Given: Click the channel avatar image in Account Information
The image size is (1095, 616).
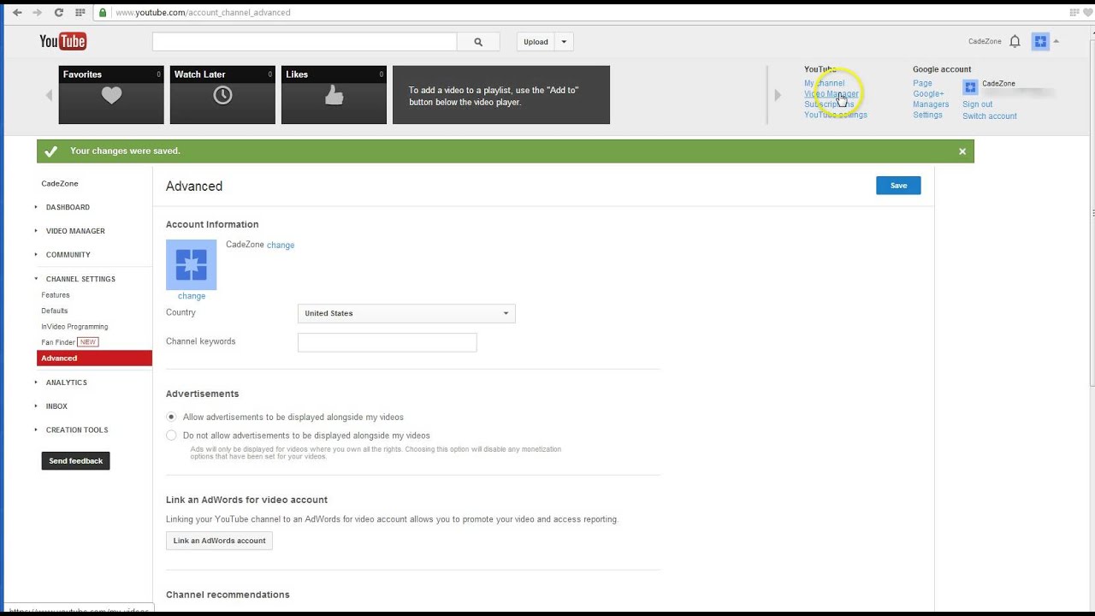Looking at the screenshot, I should pos(191,264).
